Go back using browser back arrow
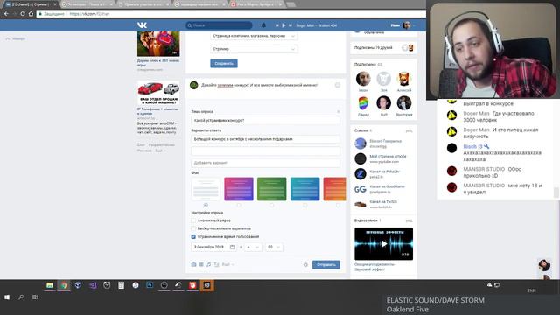 click(6, 14)
